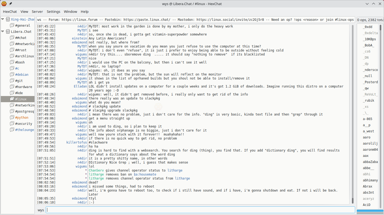This screenshot has width=384, height=215.
Task: Click the chat log vertical scrollbar
Action: coord(352,114)
